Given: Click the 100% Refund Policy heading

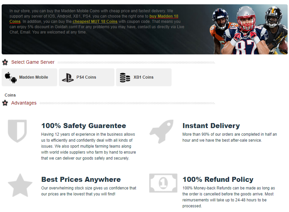Looking at the screenshot, I should 218,179.
